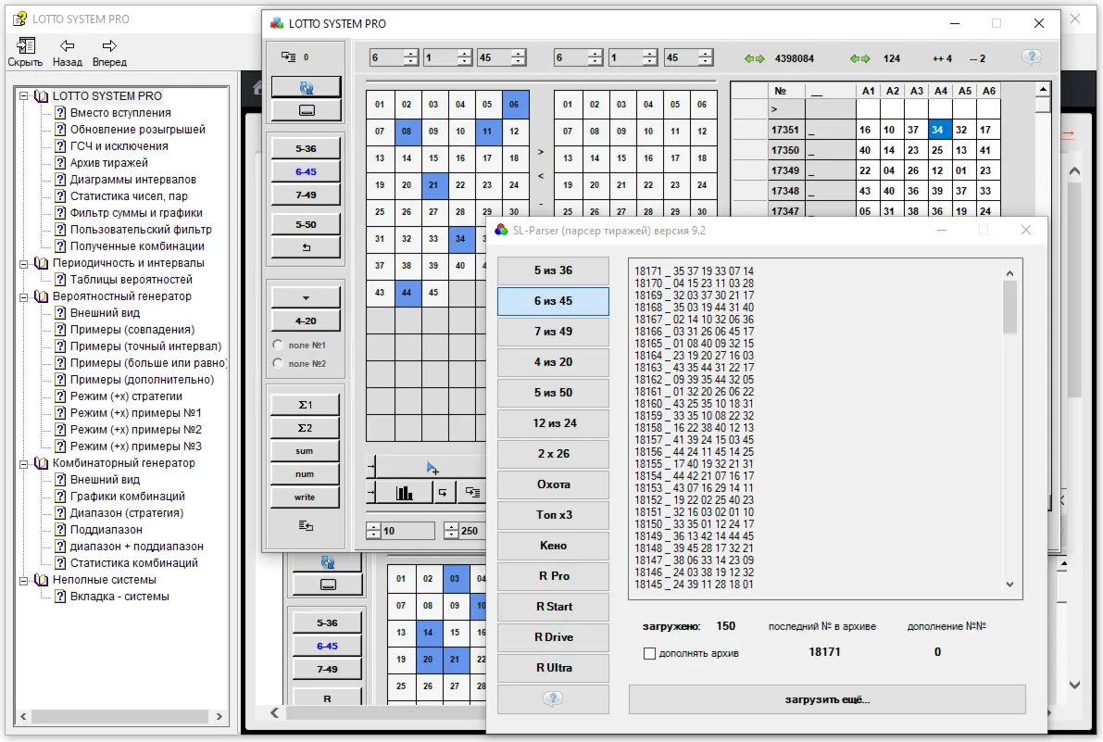Click the down-triangle dropdown button above 4-20
1103x742 pixels.
click(306, 297)
